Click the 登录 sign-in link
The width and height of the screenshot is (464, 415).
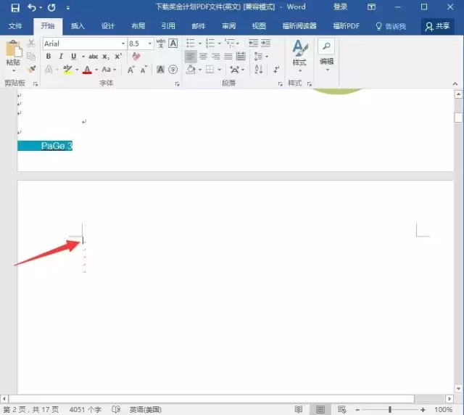click(340, 7)
